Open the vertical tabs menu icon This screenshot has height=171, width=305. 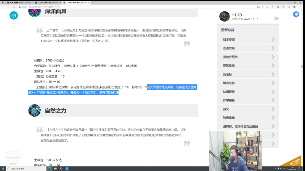point(3,3)
